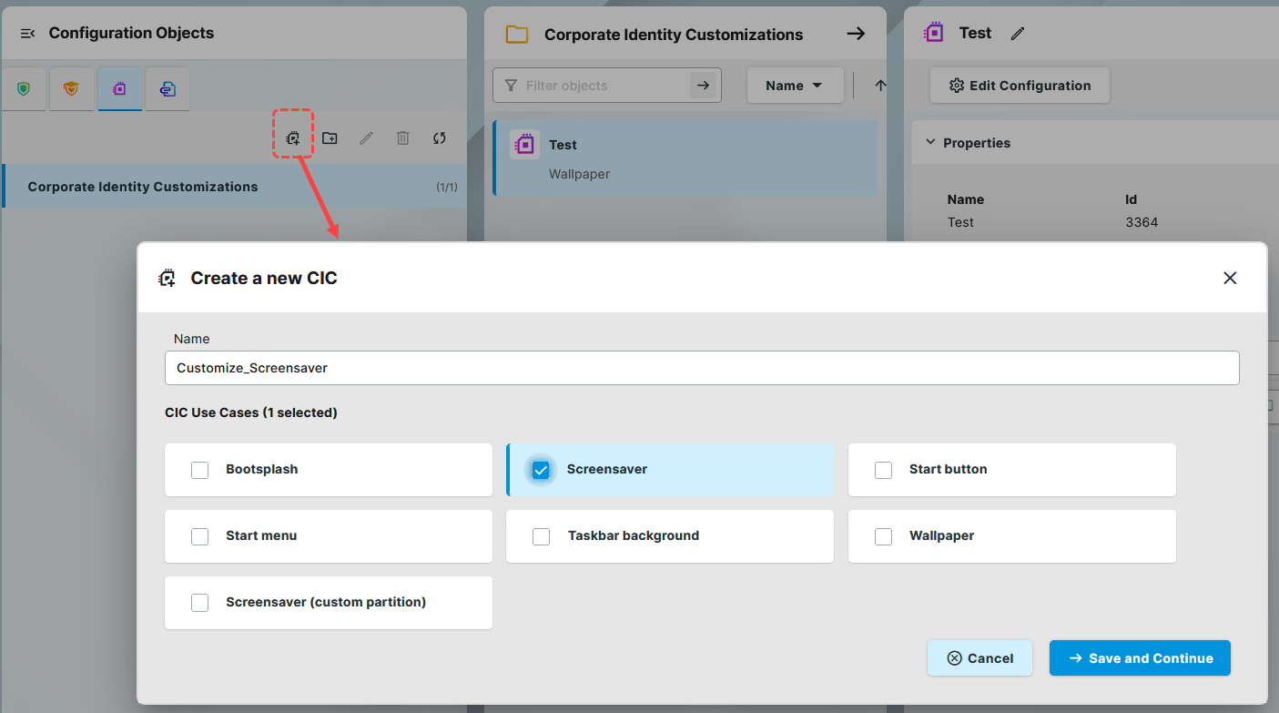Click the trash delete icon
The width and height of the screenshot is (1279, 713).
[402, 138]
